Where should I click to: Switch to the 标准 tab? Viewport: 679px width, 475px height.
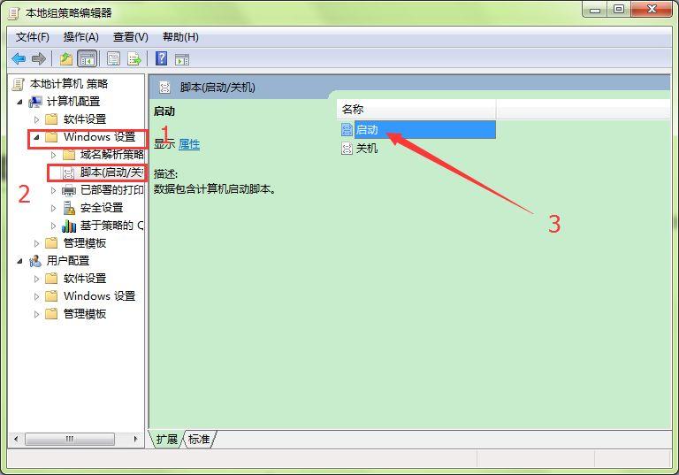pyautogui.click(x=199, y=440)
